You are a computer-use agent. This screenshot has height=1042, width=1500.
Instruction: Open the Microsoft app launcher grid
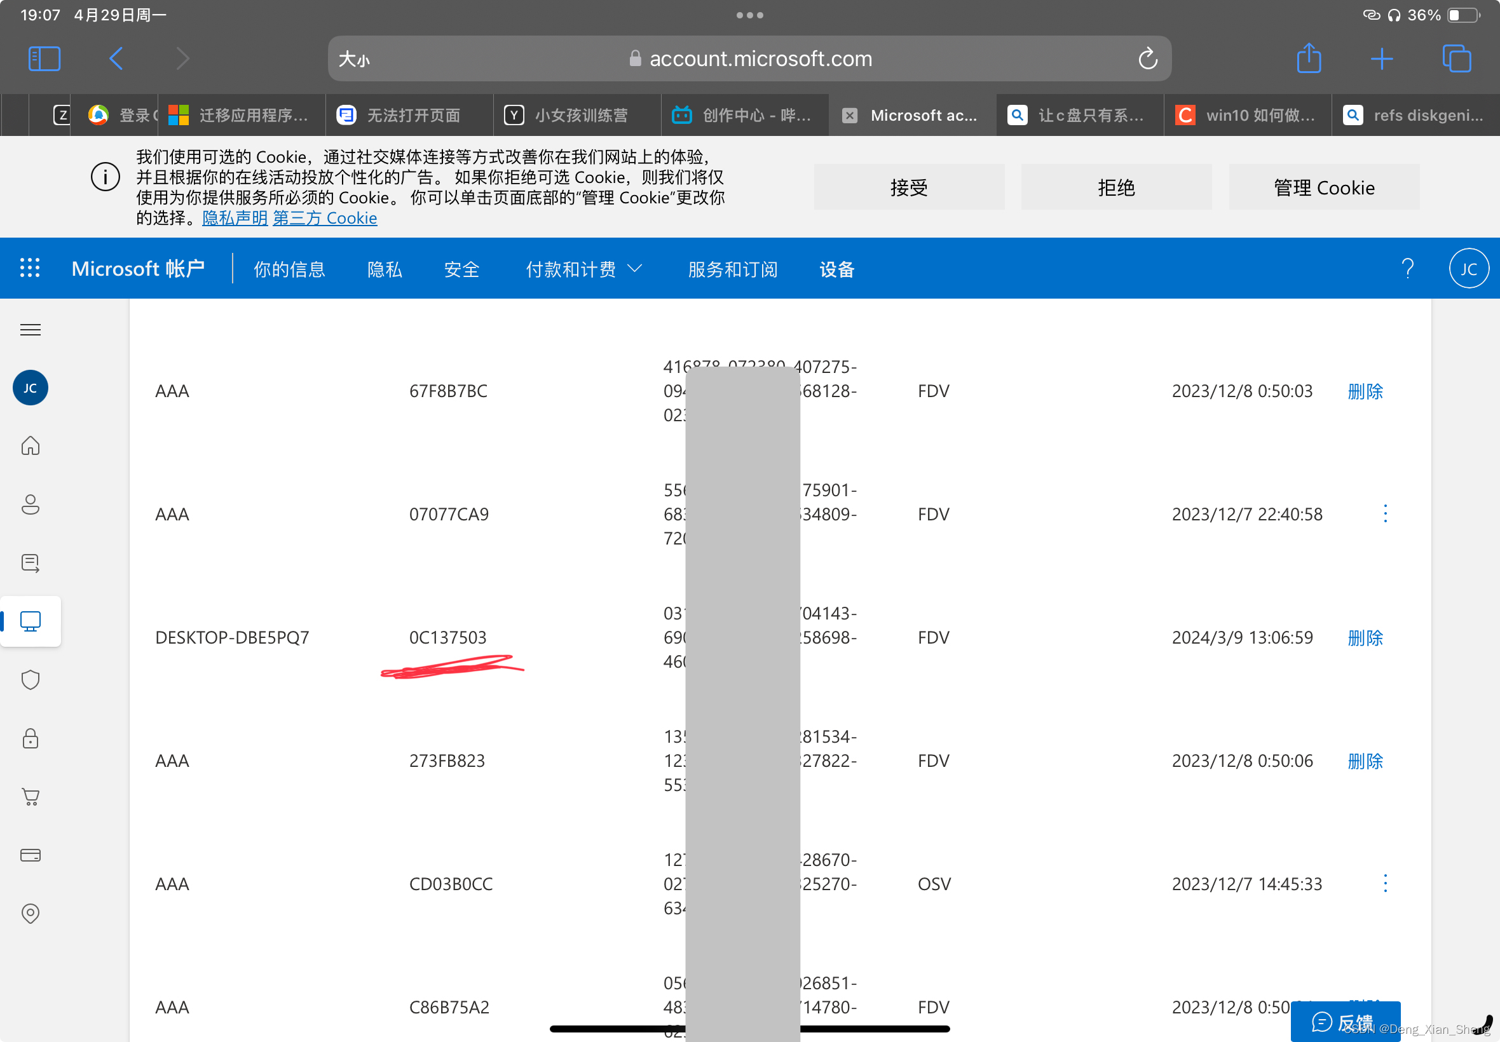[x=29, y=267]
